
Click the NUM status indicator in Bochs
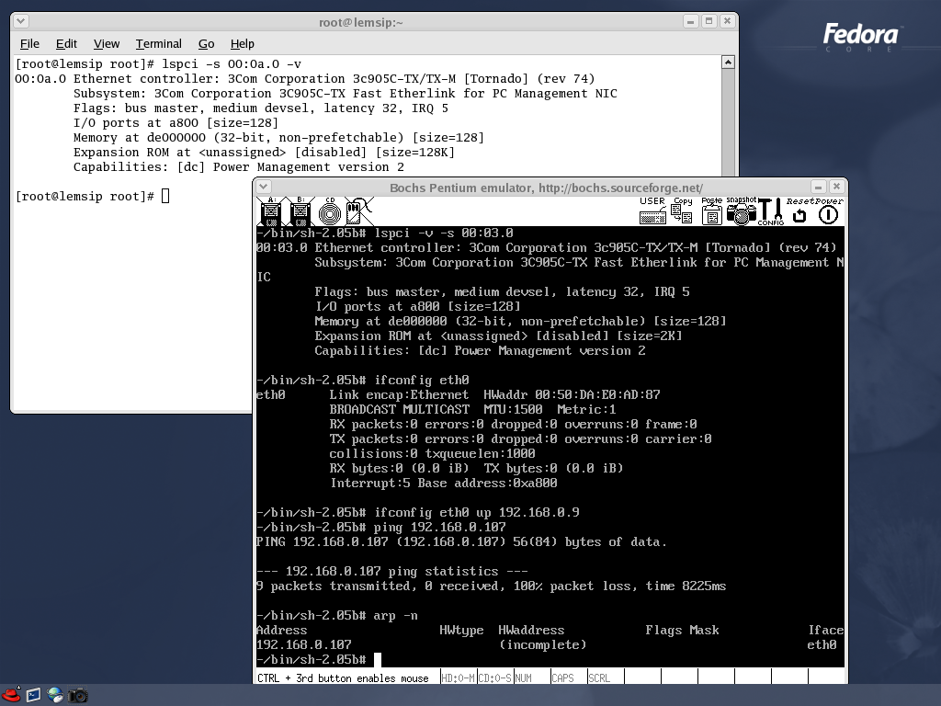532,678
